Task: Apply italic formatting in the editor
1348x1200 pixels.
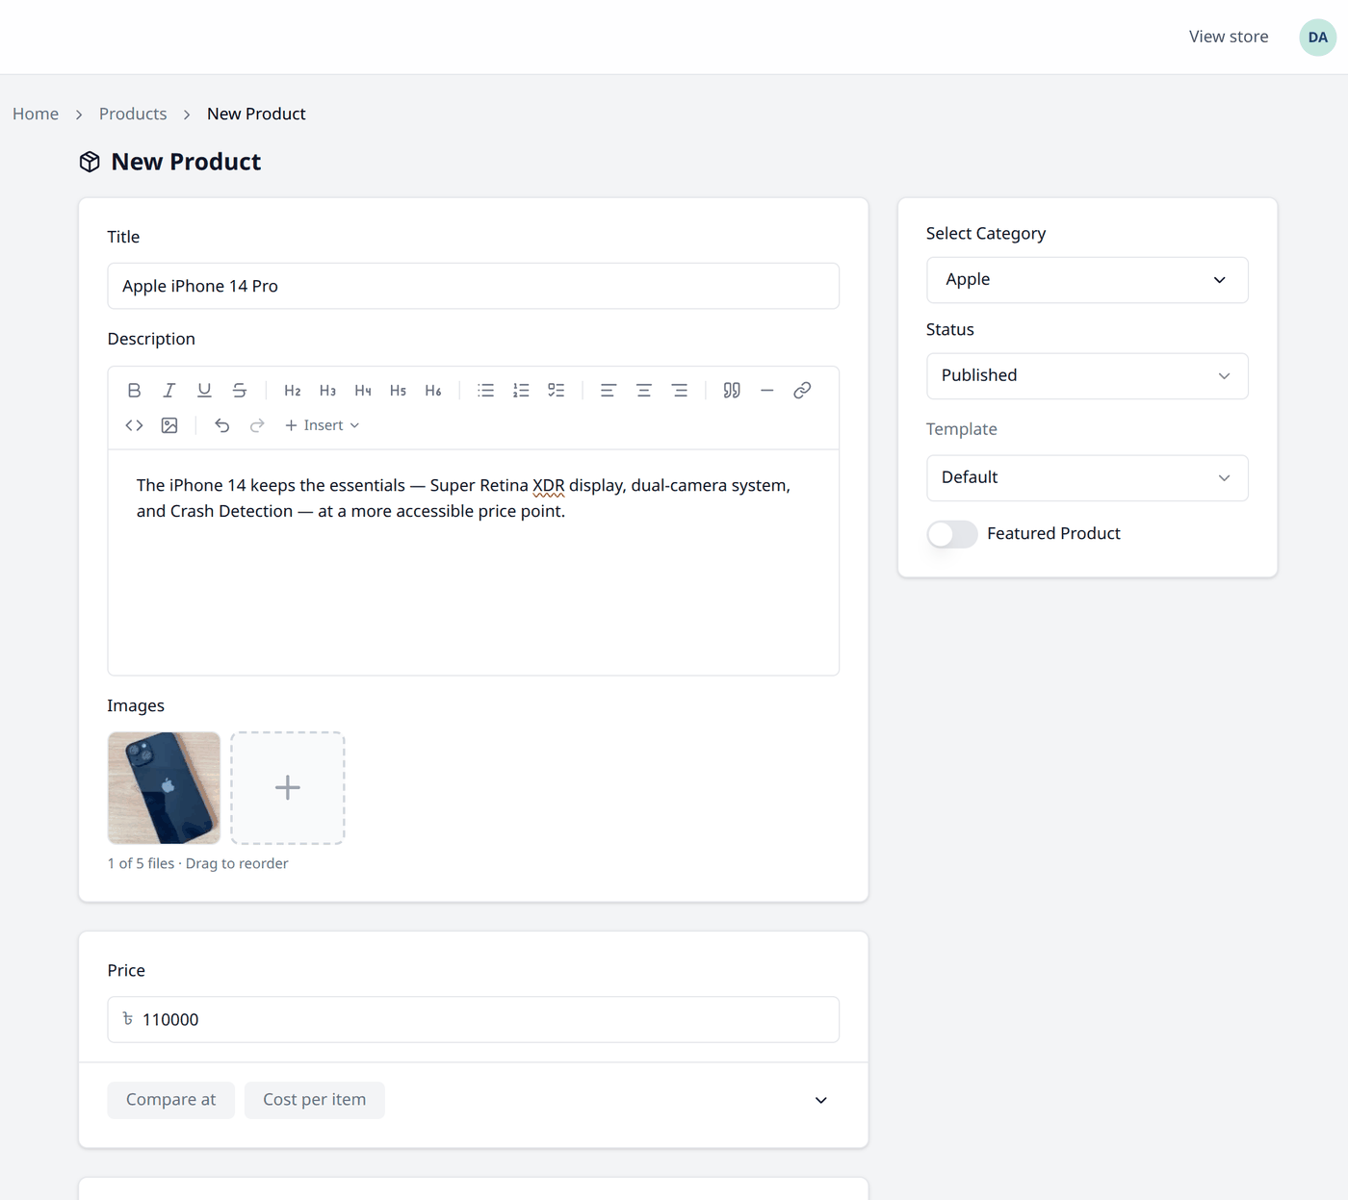Action: (x=169, y=391)
